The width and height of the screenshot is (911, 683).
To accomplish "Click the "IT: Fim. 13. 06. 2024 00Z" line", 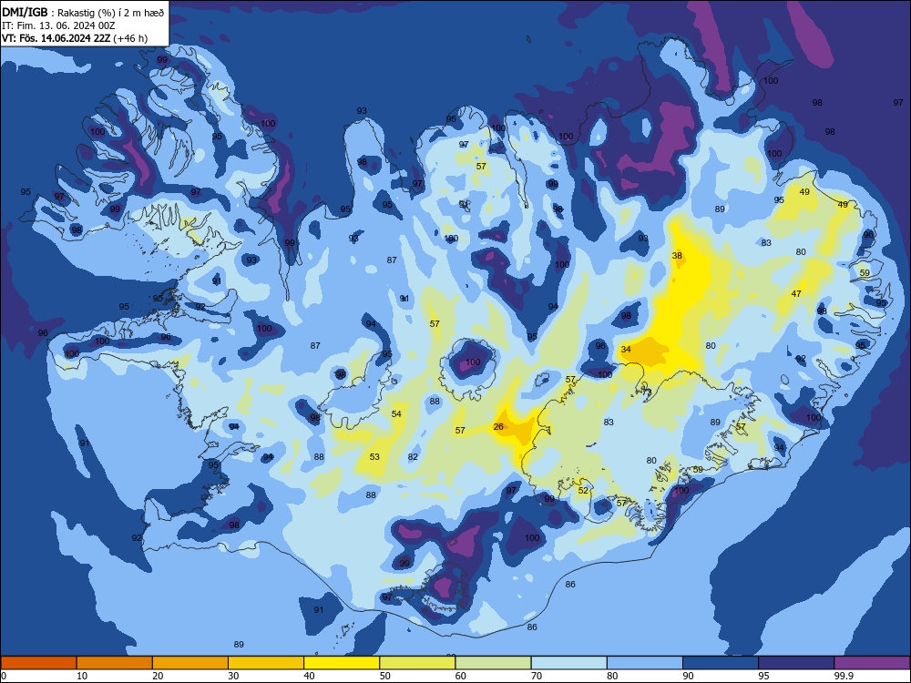I will click(58, 25).
